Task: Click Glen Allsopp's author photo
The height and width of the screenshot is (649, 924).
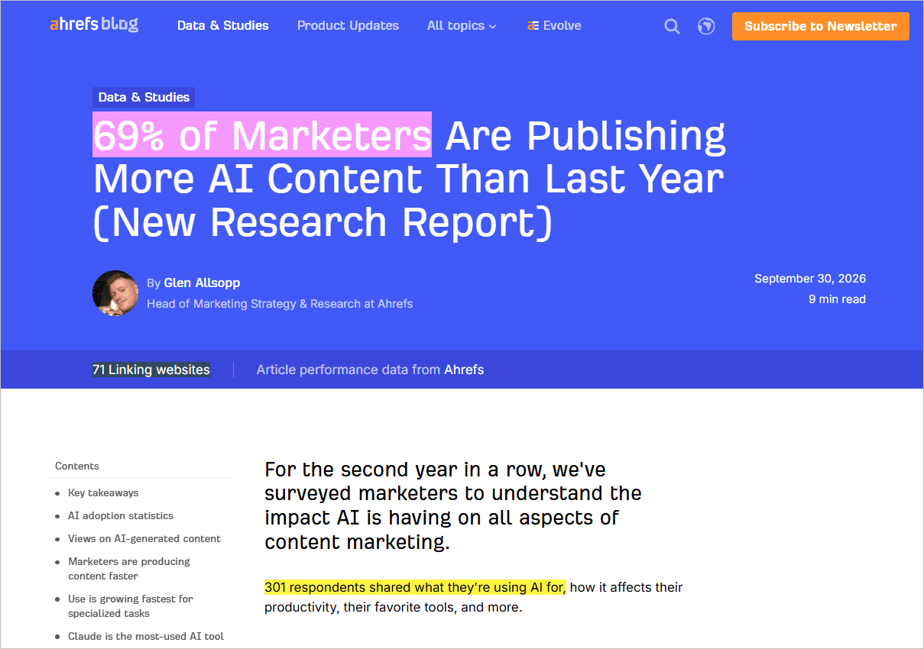Action: [x=115, y=293]
